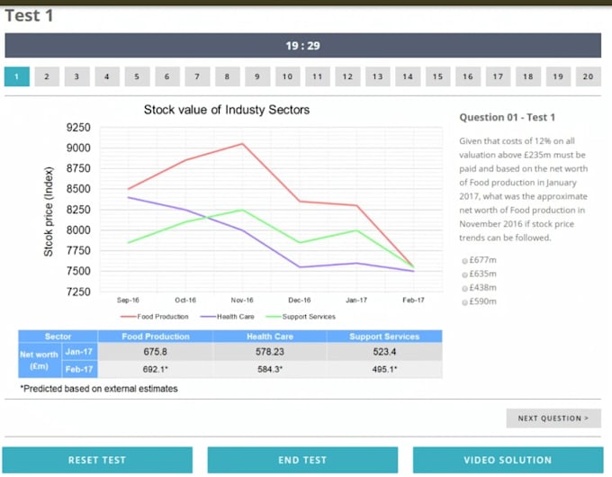Switch to question 4
The width and height of the screenshot is (612, 477).
(x=107, y=76)
